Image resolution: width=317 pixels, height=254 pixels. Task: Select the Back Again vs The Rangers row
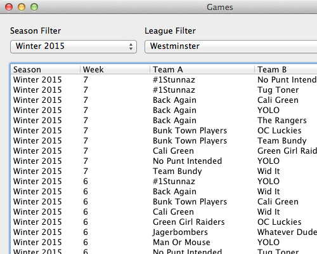click(164, 121)
